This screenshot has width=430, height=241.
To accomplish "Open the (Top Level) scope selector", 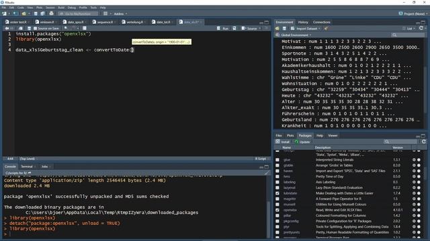I will pos(28,159).
